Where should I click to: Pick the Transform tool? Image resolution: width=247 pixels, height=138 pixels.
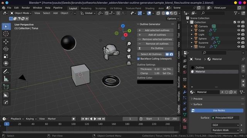coord(6,63)
